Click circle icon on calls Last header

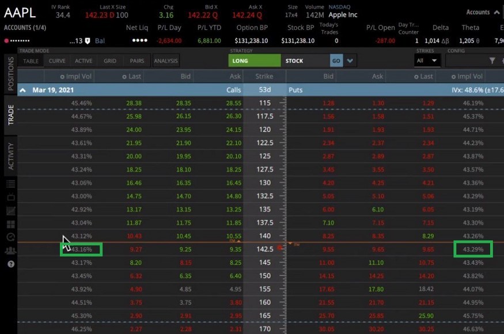click(124, 77)
